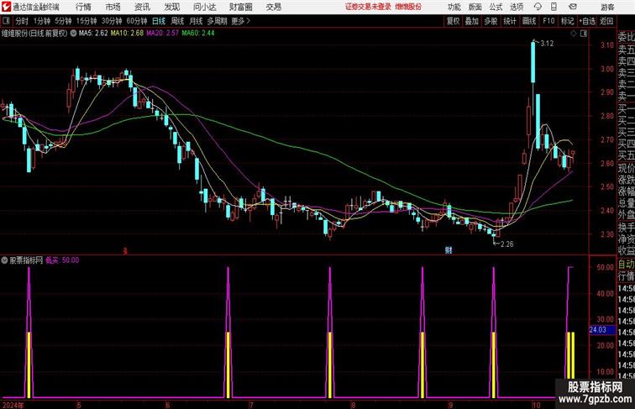Switch to 分时 intraday view

coord(22,21)
